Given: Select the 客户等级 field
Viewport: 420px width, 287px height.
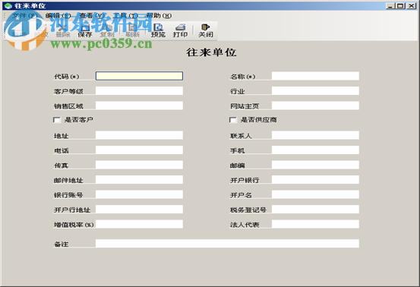Looking at the screenshot, I should (x=139, y=91).
